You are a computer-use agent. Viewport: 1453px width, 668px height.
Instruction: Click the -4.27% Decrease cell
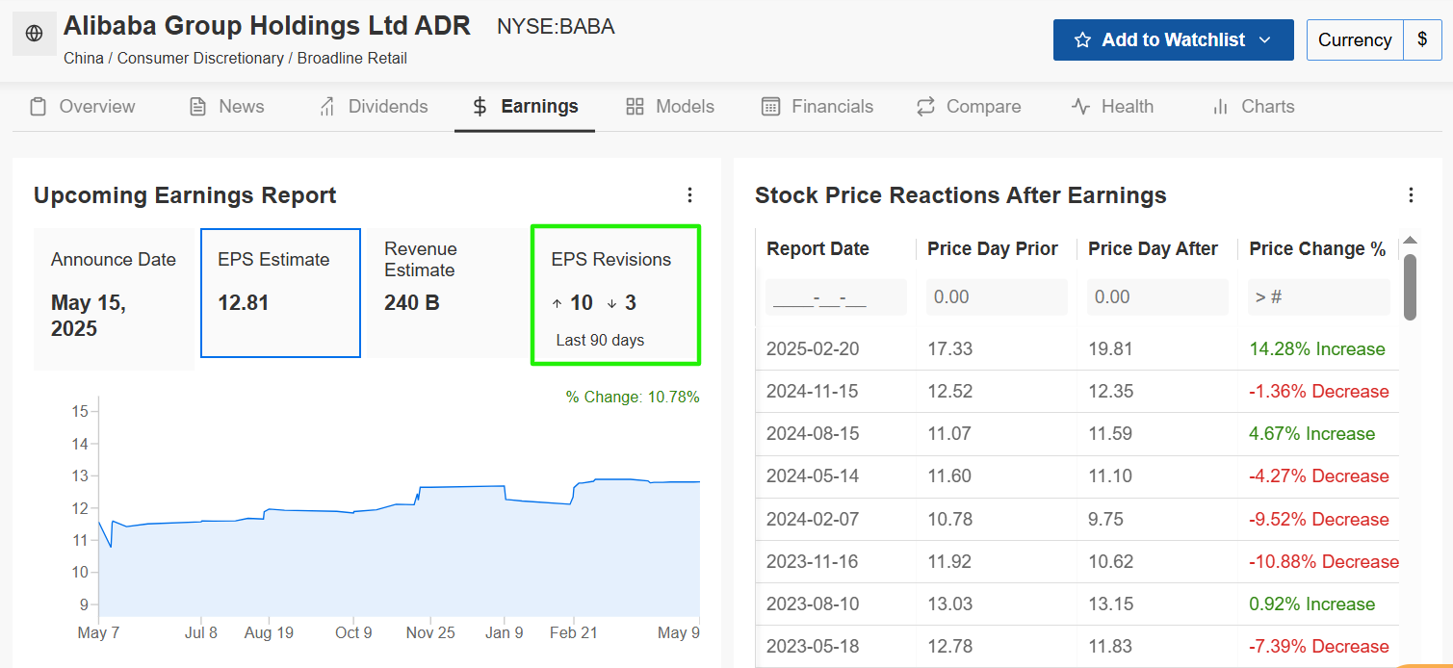(x=1319, y=476)
